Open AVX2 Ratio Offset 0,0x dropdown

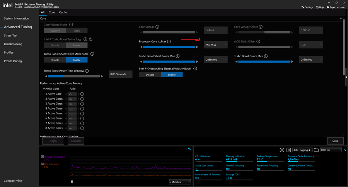point(311,45)
